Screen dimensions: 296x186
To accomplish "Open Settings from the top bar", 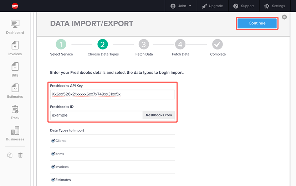I will point(275,6).
